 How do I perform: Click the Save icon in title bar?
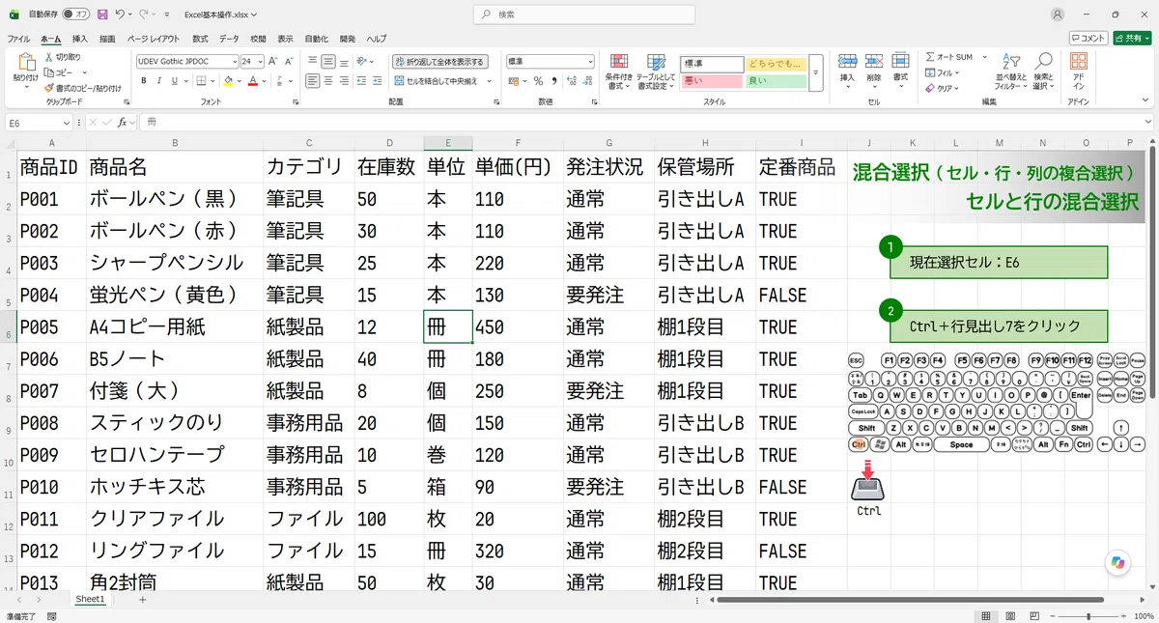(101, 14)
